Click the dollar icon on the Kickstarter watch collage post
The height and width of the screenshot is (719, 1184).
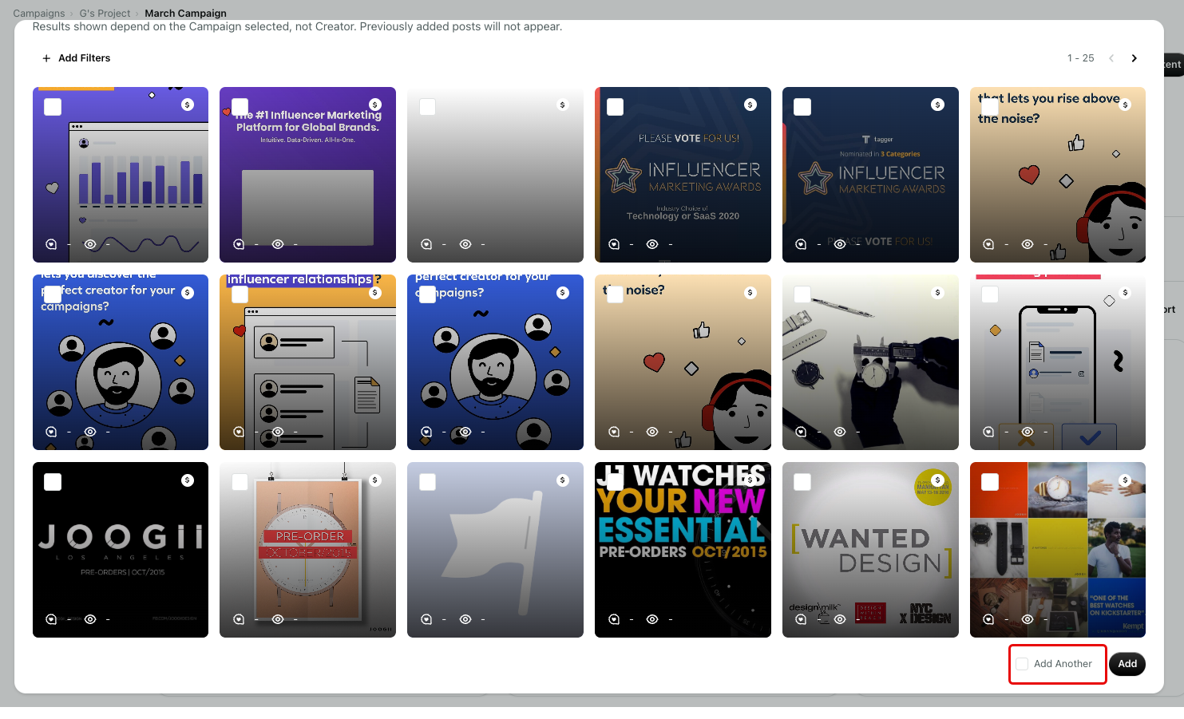[x=1126, y=480]
